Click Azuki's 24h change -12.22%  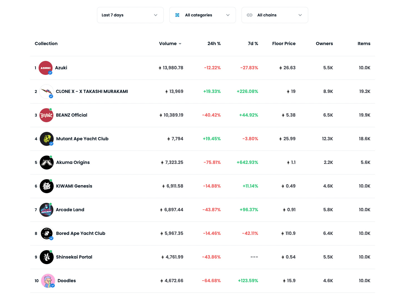(212, 68)
